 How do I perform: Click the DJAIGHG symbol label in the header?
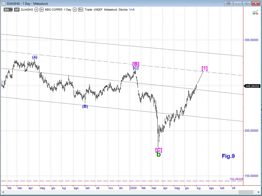pos(27,10)
